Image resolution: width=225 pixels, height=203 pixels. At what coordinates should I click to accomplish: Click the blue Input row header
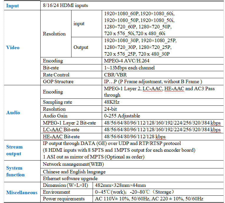13,6
